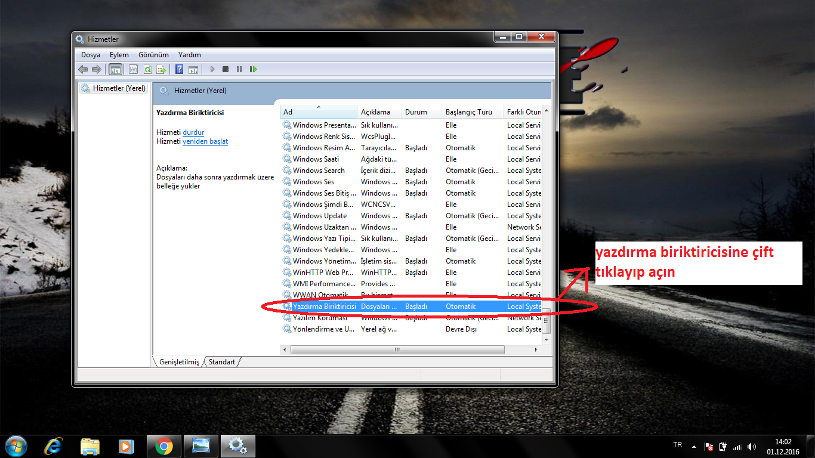
Task: Click the gear icon beside Windows Şimdi B...
Action: click(287, 205)
